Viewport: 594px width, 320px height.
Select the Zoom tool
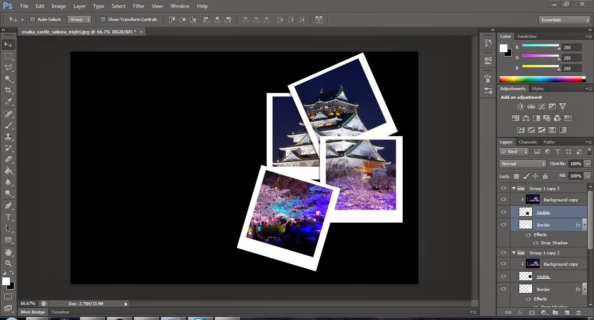[x=8, y=263]
